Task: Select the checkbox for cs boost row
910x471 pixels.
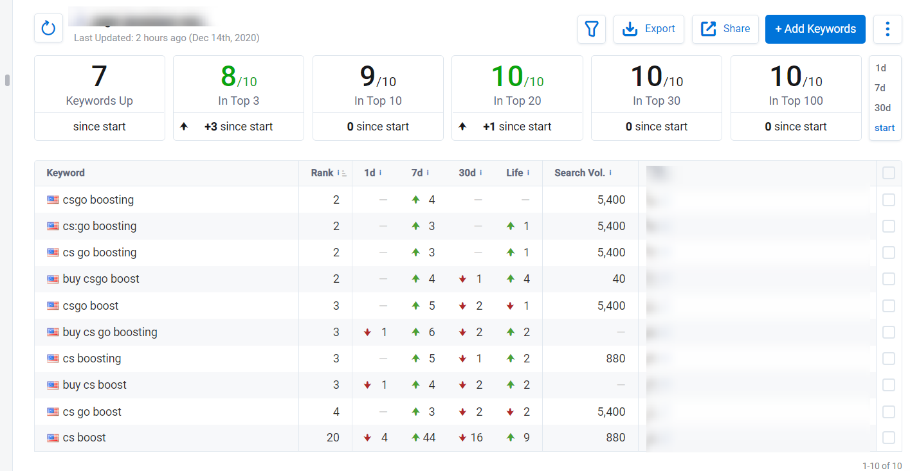Action: coord(888,438)
